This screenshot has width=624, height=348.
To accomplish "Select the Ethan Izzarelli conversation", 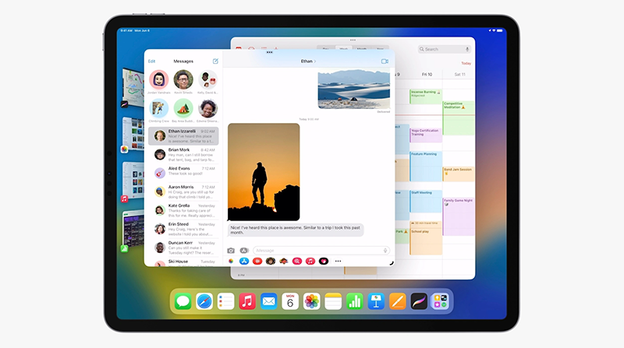I will pyautogui.click(x=183, y=136).
